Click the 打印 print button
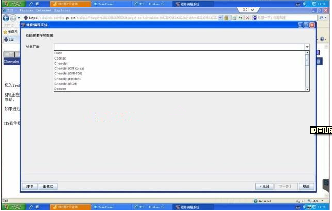The width and height of the screenshot is (332, 211). click(x=30, y=186)
